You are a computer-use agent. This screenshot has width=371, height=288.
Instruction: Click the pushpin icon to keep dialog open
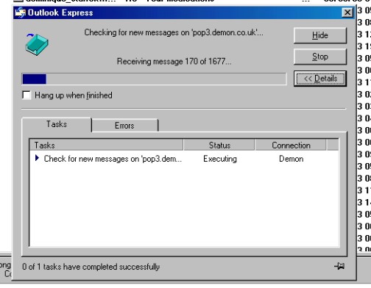339,266
